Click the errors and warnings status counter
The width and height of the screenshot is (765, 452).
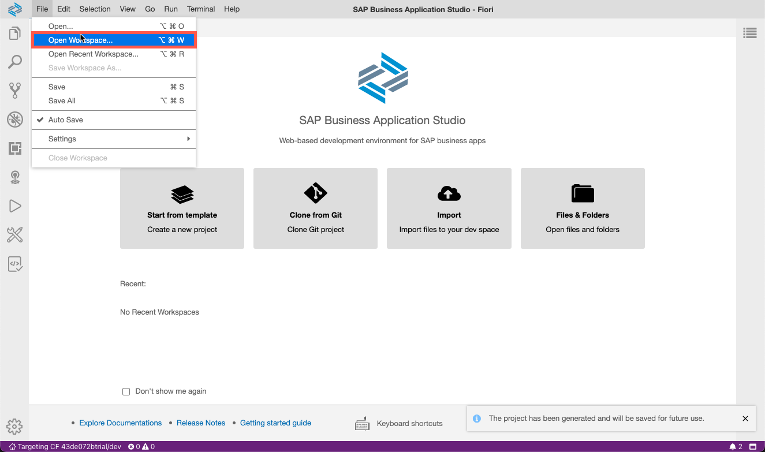pyautogui.click(x=141, y=447)
